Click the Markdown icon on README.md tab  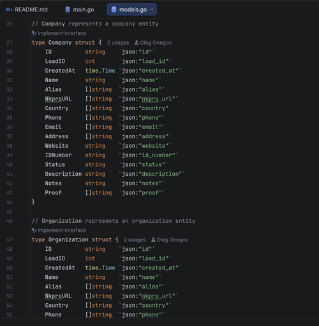tap(9, 10)
